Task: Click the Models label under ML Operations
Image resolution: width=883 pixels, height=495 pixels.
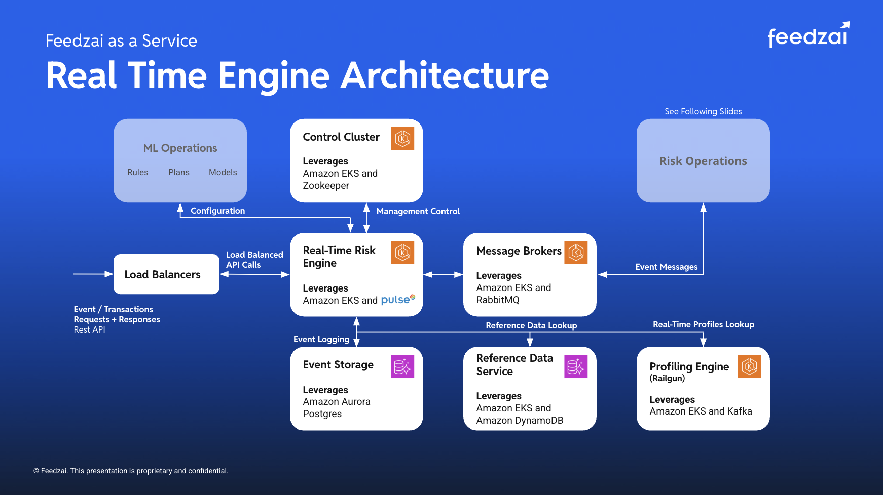Action: click(223, 172)
